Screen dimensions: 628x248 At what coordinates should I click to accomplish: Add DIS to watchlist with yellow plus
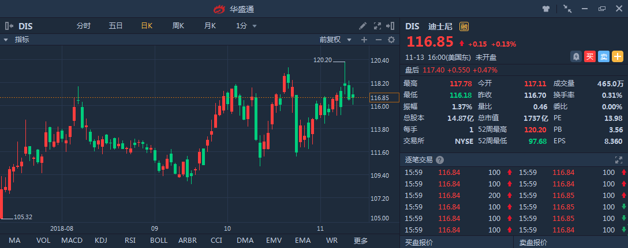[618, 57]
